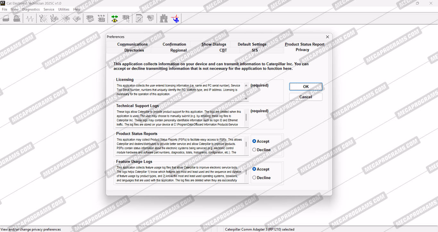Click the Licensing text scroll down arrow
The image size is (438, 232).
click(246, 99)
